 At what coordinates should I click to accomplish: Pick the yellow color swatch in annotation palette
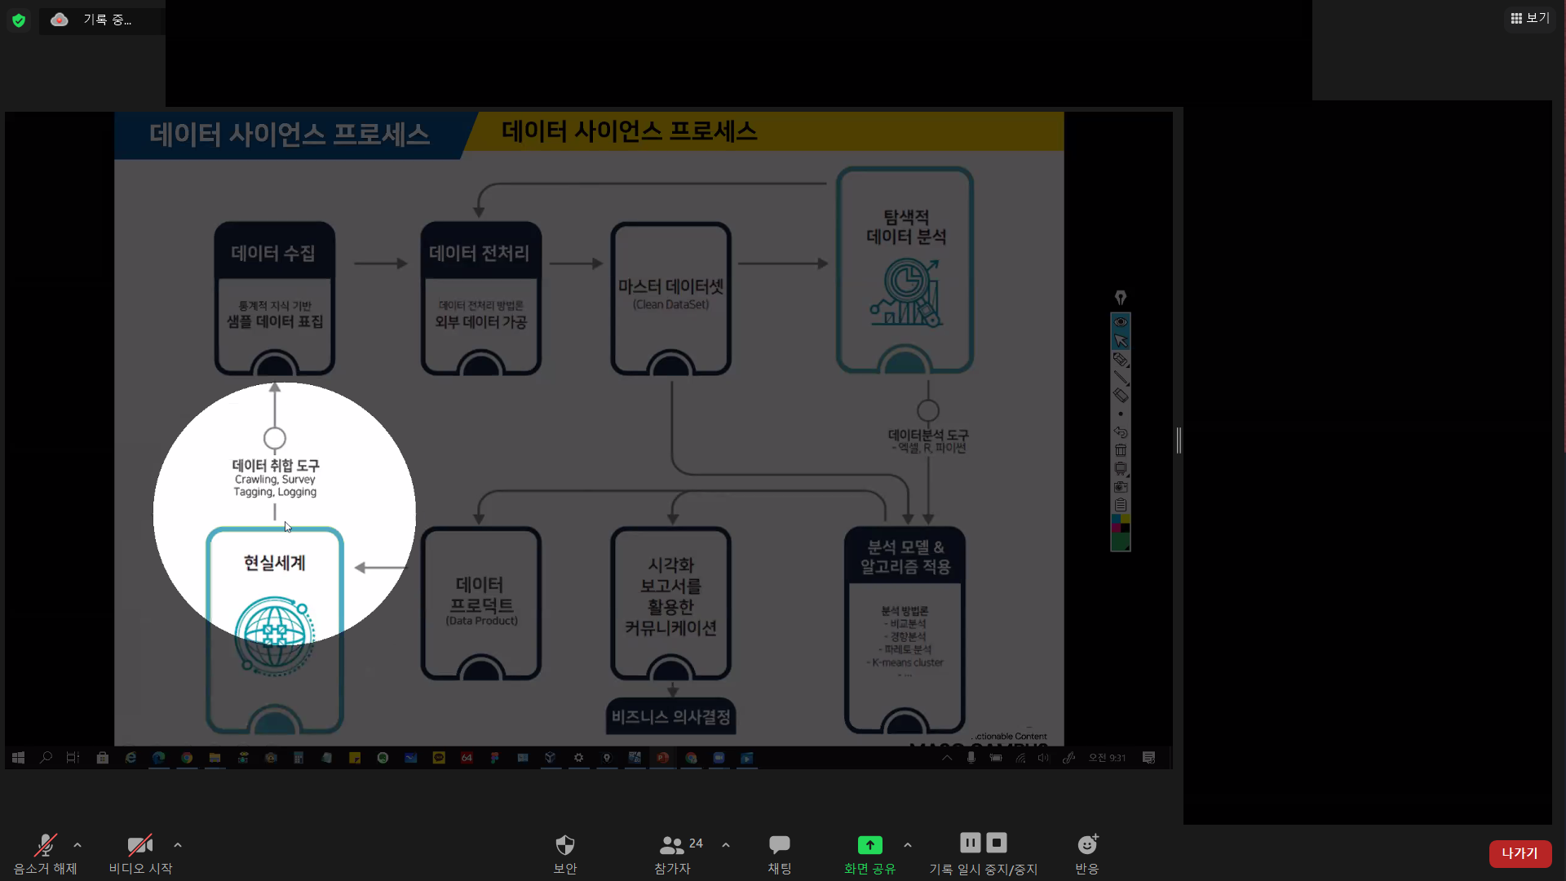[1126, 519]
